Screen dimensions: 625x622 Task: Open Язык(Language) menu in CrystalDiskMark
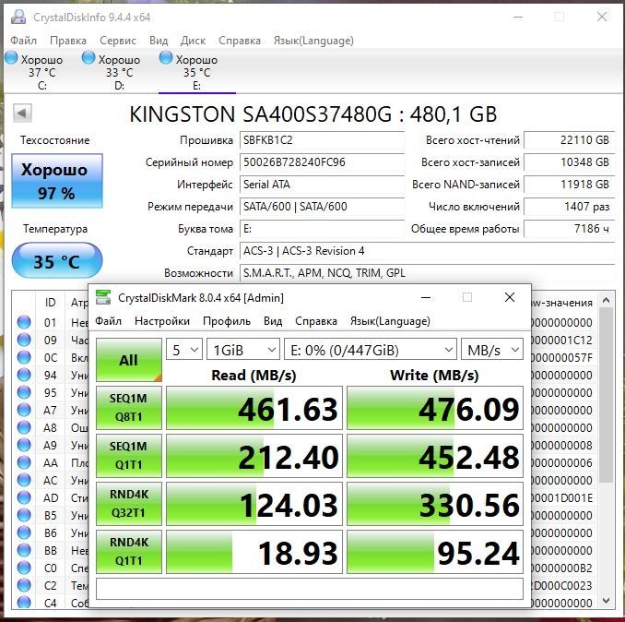[x=390, y=321]
